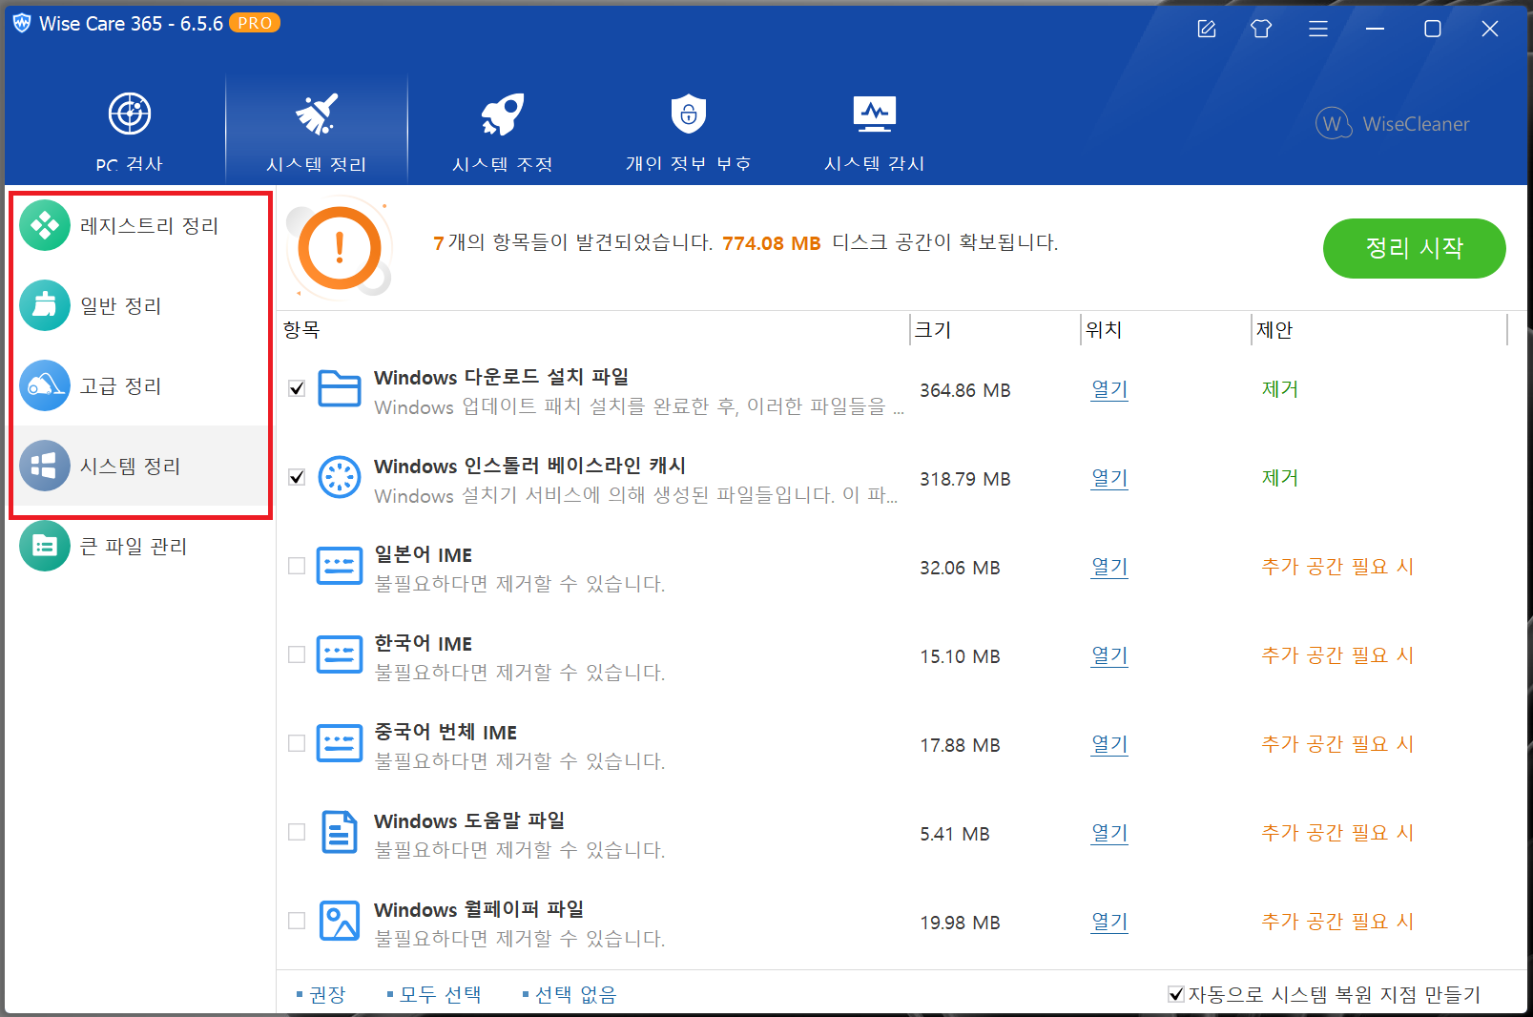This screenshot has height=1017, width=1533.
Task: Select 레지스트리 정리 in sidebar
Action: tap(141, 225)
